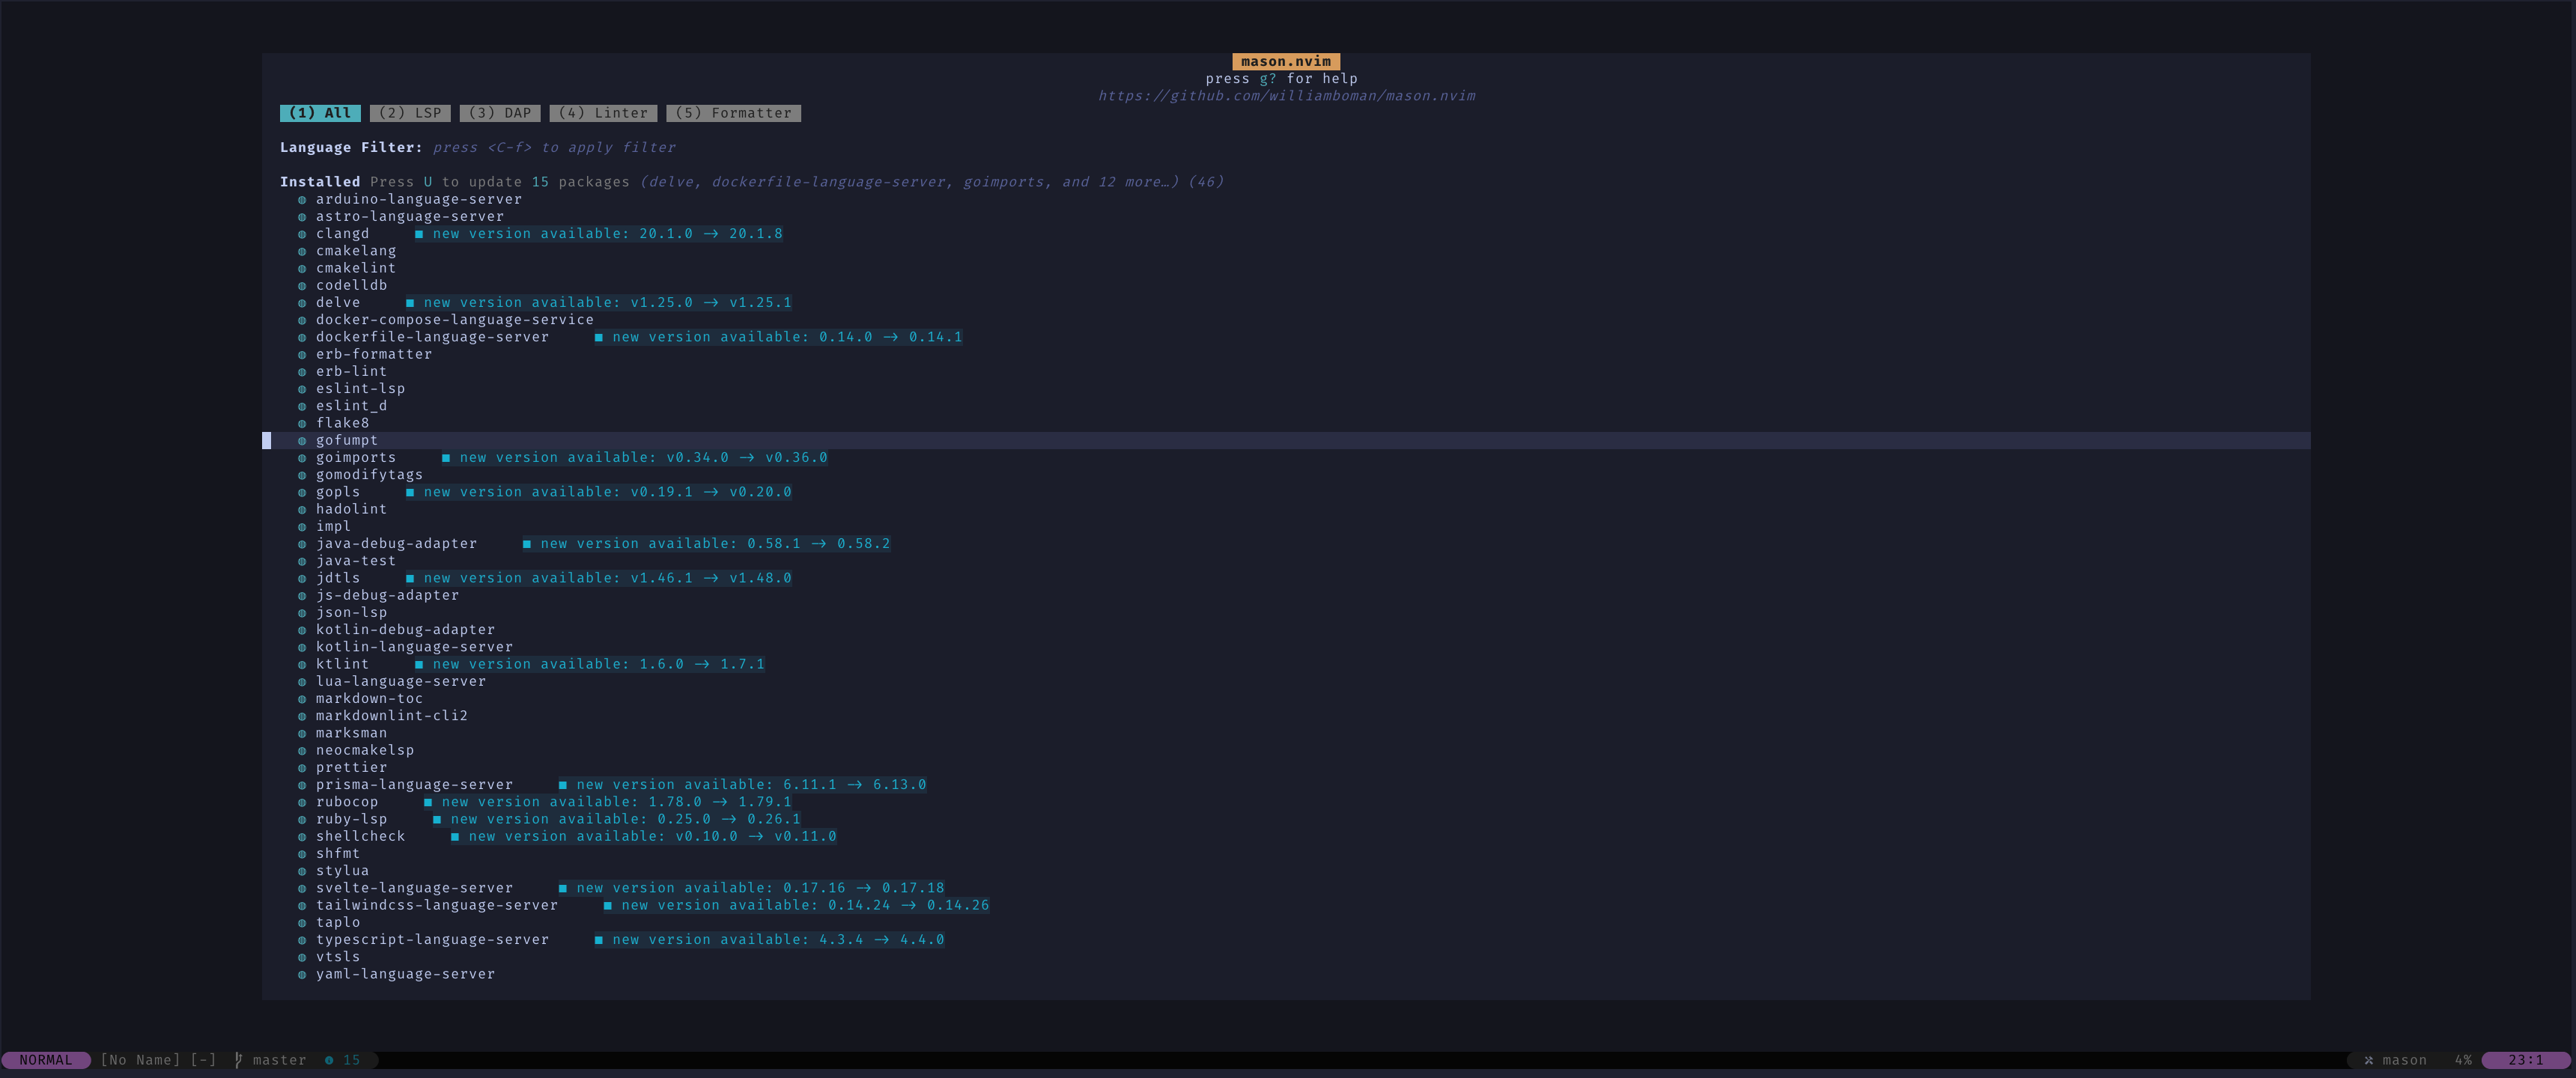This screenshot has width=2576, height=1078.
Task: Expand the jdtls package entry
Action: click(338, 578)
